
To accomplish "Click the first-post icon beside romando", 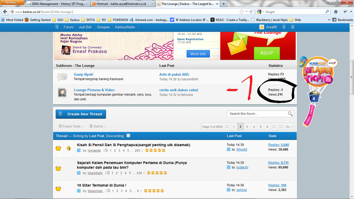I will click(x=79, y=150).
